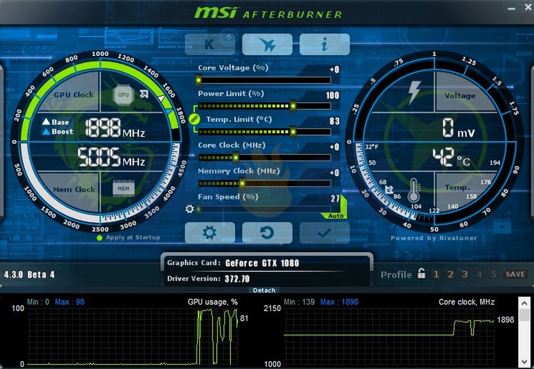
Task: Open the Kombustor K button
Action: [x=210, y=44]
